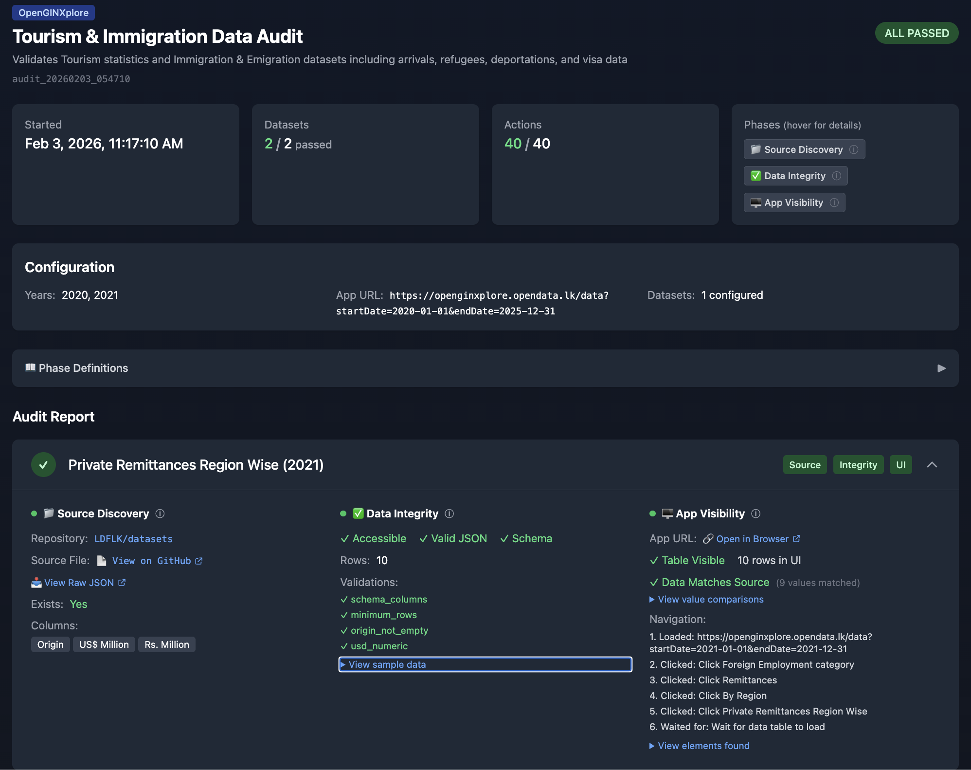Screen dimensions: 971x770
Task: Toggle the Source filter badge
Action: 805,464
